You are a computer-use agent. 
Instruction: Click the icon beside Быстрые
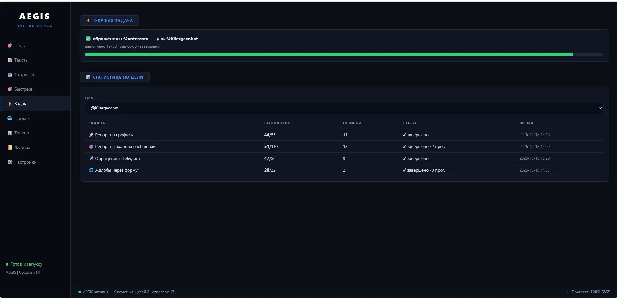click(x=10, y=89)
